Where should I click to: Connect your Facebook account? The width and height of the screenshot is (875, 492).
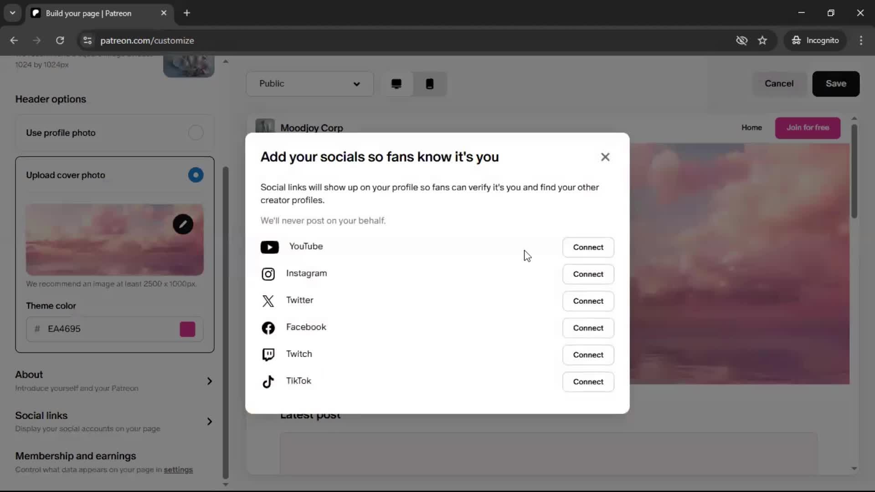point(588,328)
